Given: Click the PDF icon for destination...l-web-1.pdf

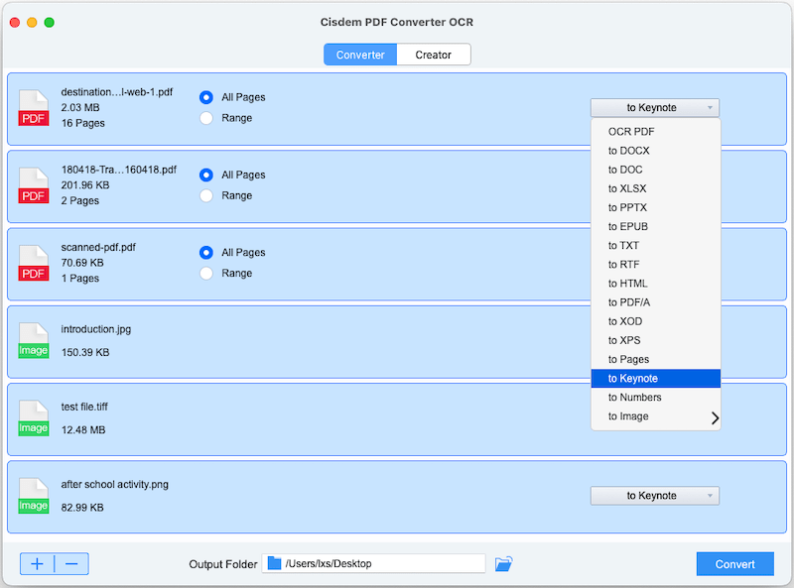Looking at the screenshot, I should pos(33,107).
